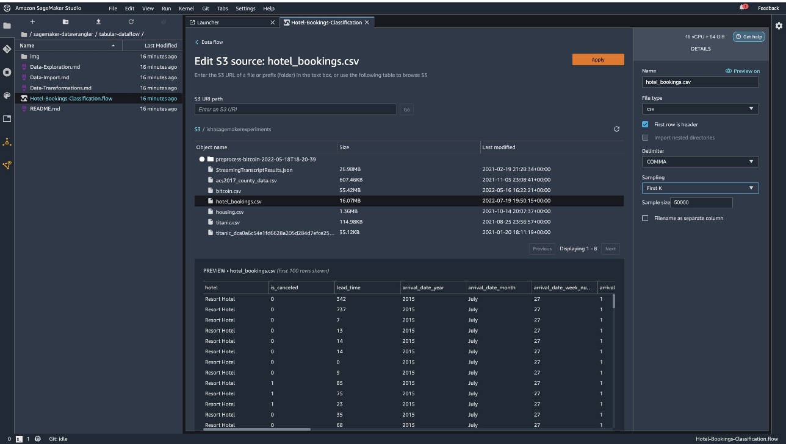Open the Tabs menu
The width and height of the screenshot is (786, 444).
(223, 9)
